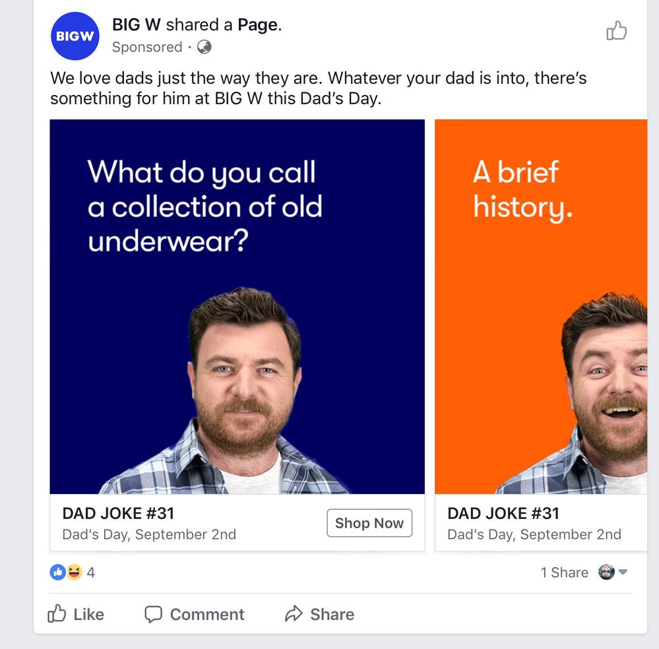The image size is (659, 649).
Task: Open the orange 'A brief history' card
Action: point(541,306)
